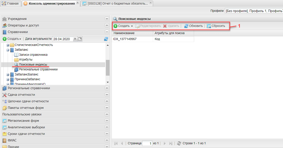Open Создать dropdown in left panel

[x=12, y=39]
